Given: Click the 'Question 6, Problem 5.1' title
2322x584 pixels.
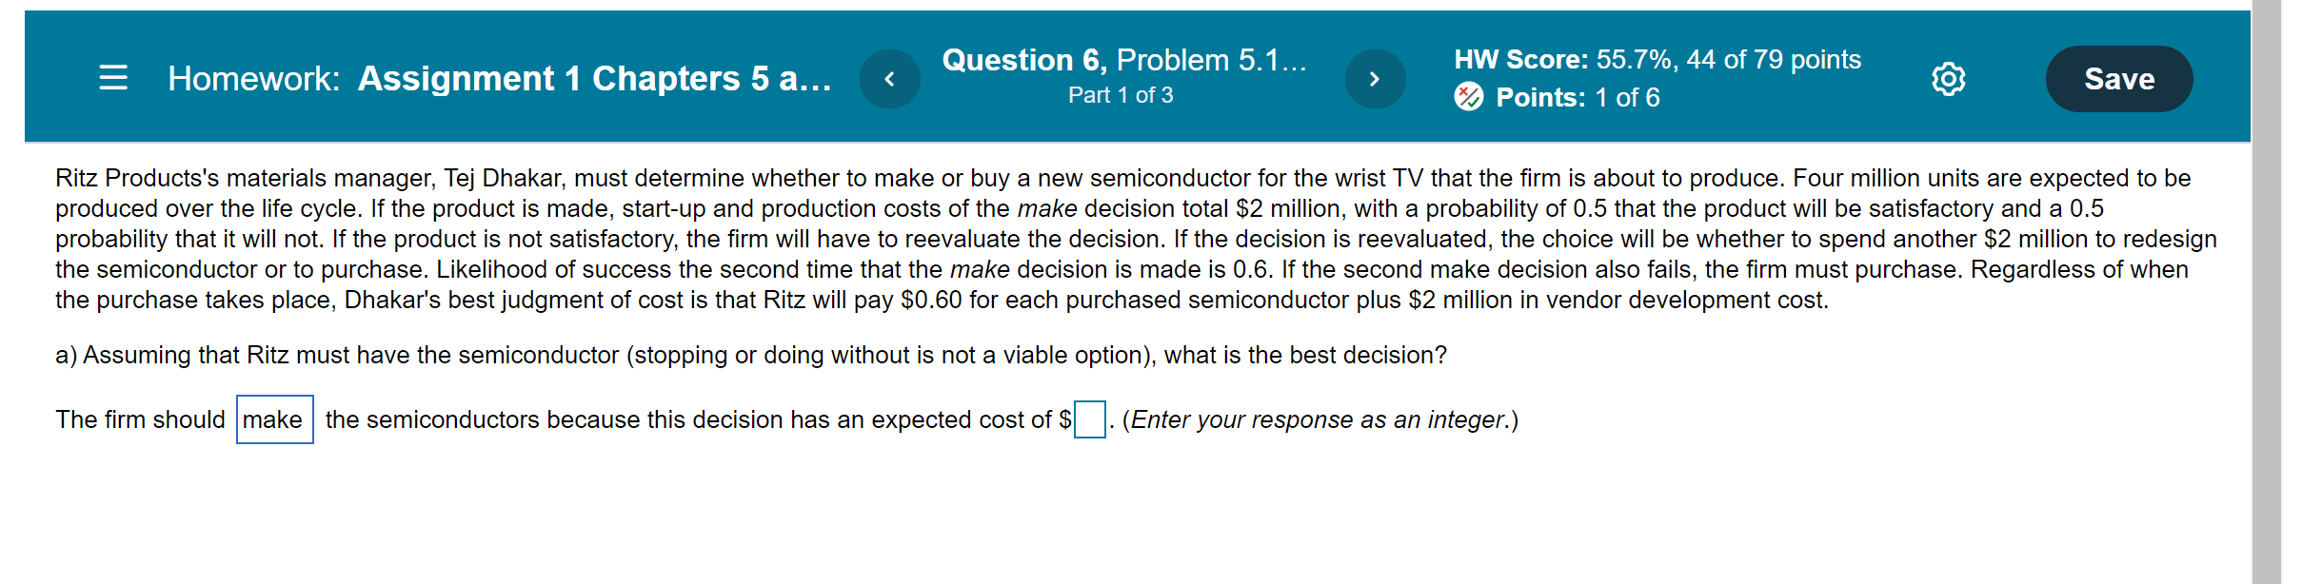Looking at the screenshot, I should tap(1121, 60).
